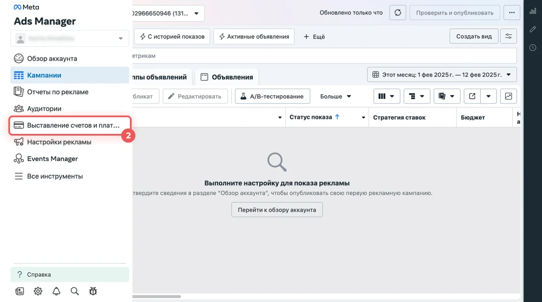Viewport: 542px width, 302px height.
Task: Click the pencil edit icon in right rail
Action: click(533, 29)
